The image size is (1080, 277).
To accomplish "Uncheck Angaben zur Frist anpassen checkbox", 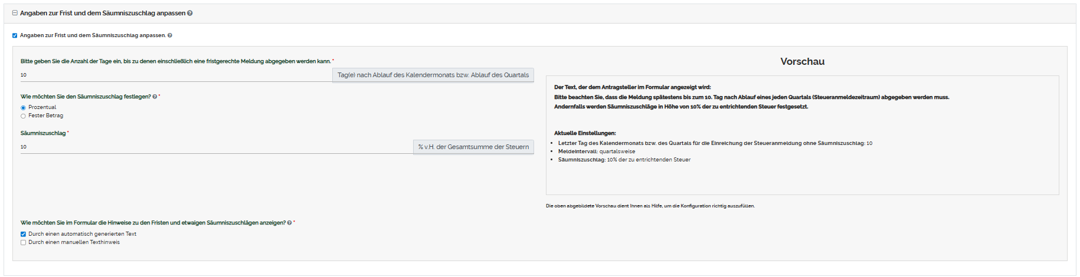I will [15, 35].
